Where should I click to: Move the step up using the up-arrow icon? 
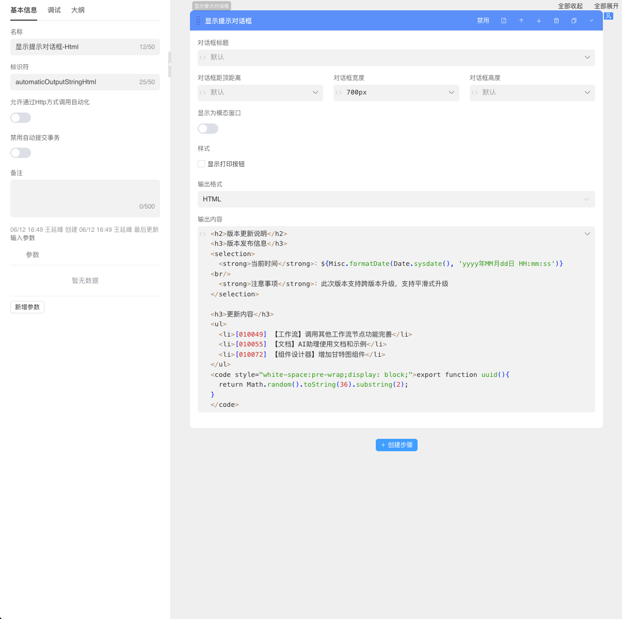point(521,21)
